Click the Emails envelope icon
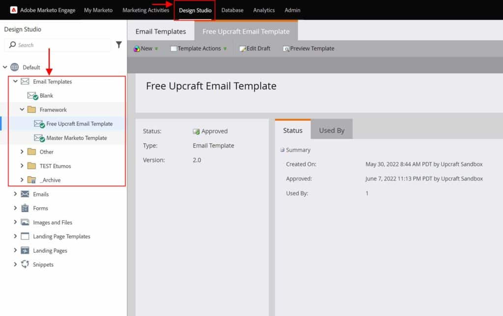Screen dimensions: 503x316 point(25,194)
